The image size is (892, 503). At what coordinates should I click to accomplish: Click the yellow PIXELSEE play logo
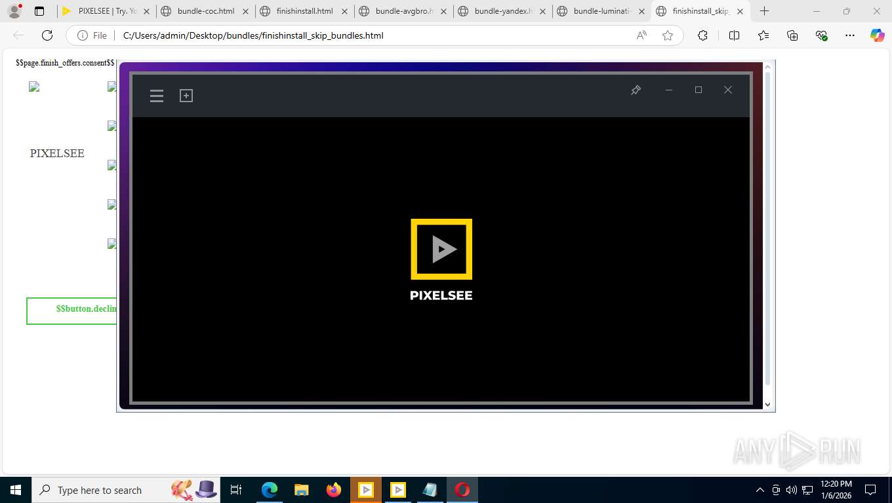pyautogui.click(x=441, y=249)
